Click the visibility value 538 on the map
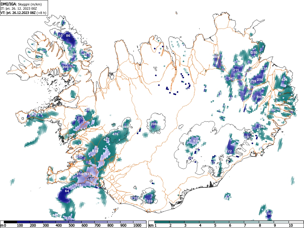The width and height of the screenshot is (304, 228). coord(196,141)
